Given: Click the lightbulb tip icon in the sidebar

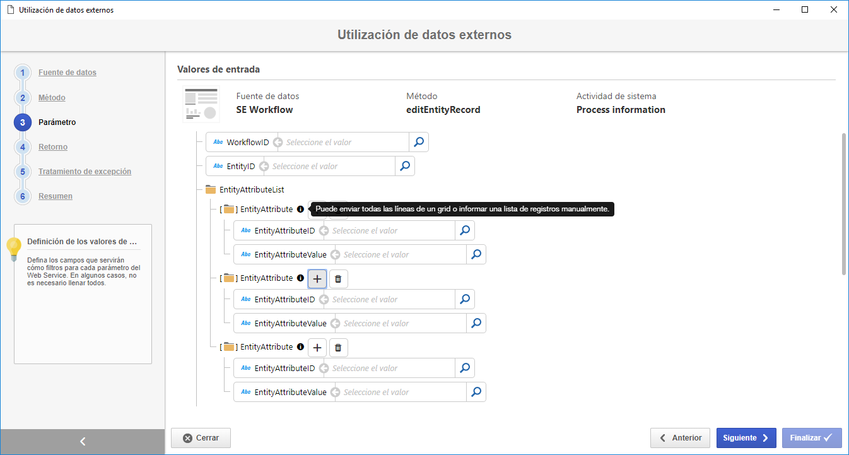Looking at the screenshot, I should 14,249.
